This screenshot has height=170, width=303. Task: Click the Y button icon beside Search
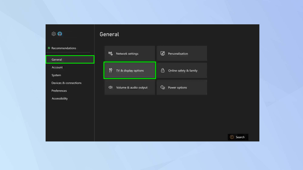click(232, 137)
